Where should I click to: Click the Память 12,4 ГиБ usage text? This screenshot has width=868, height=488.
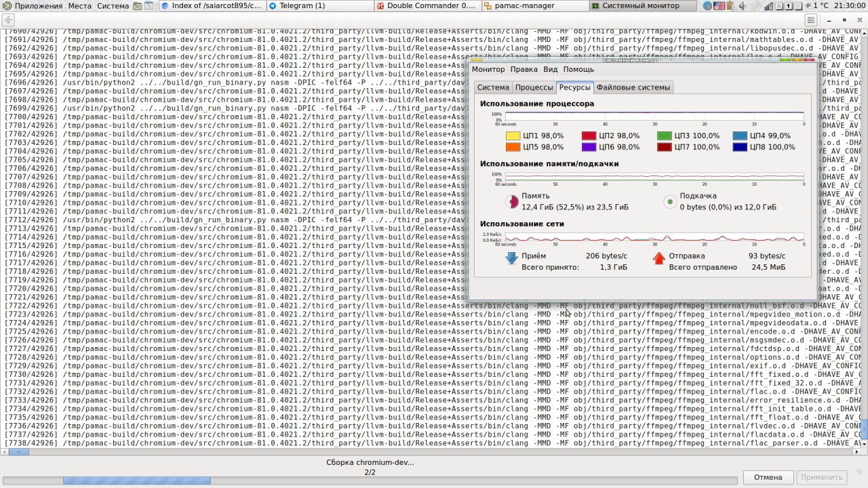click(575, 207)
